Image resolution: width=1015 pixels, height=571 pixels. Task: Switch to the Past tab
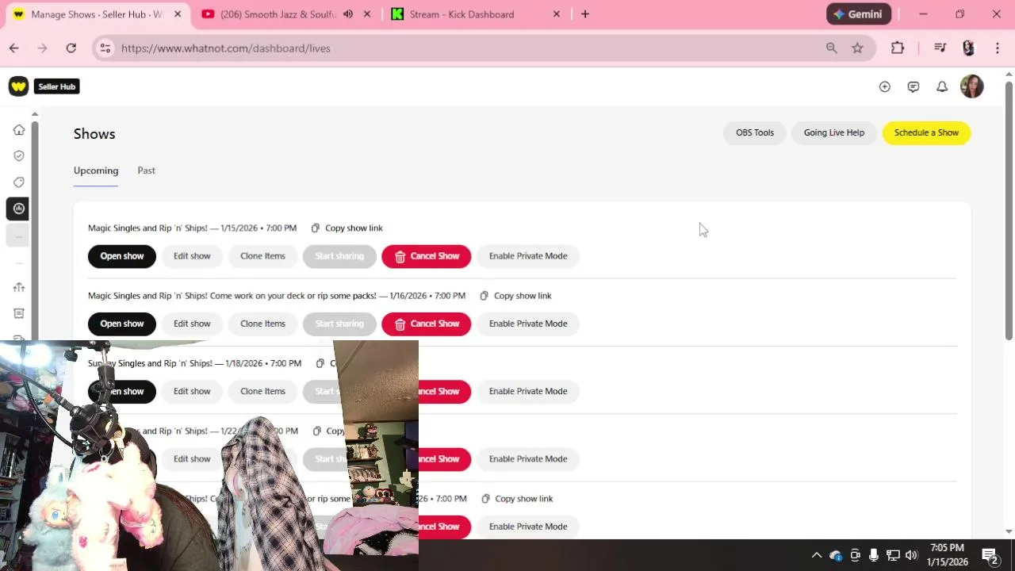(146, 171)
